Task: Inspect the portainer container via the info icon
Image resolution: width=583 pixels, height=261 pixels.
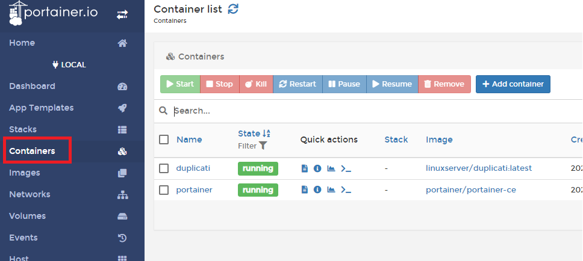Action: (317, 190)
